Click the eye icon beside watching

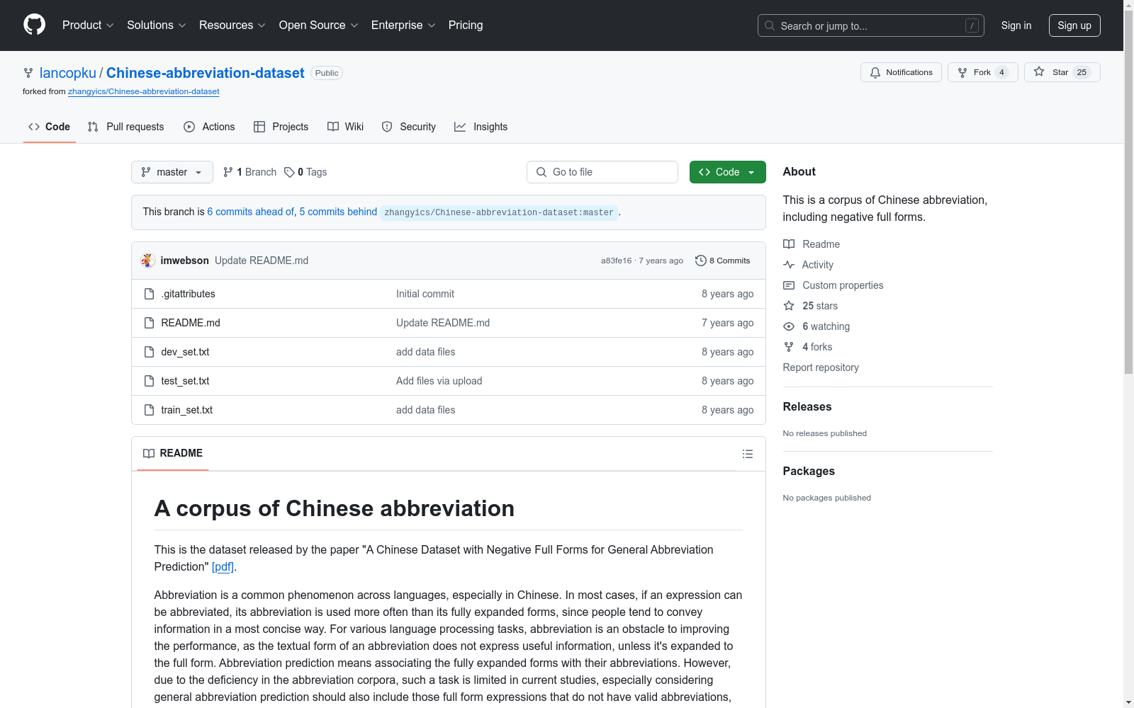[x=789, y=326]
